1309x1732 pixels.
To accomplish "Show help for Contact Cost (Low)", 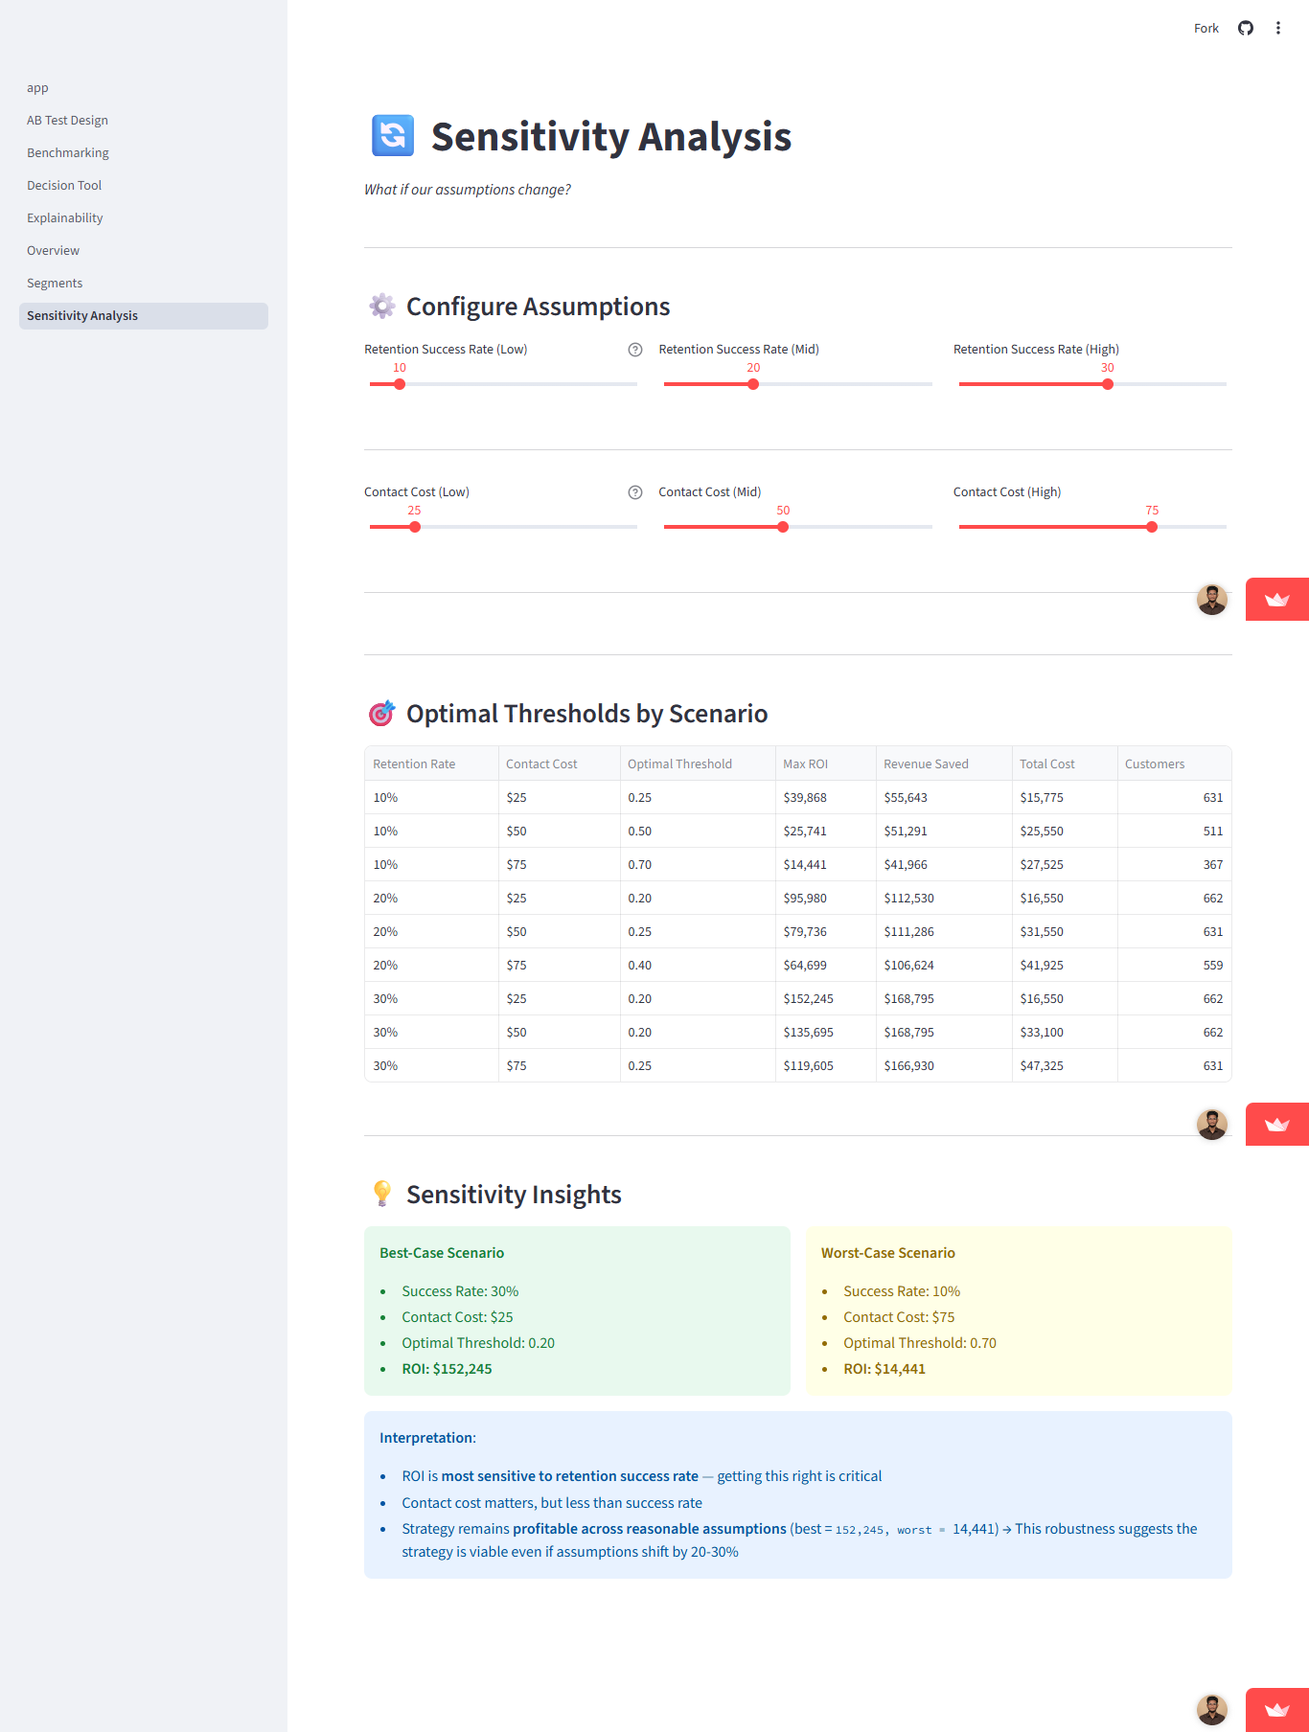I will point(635,492).
